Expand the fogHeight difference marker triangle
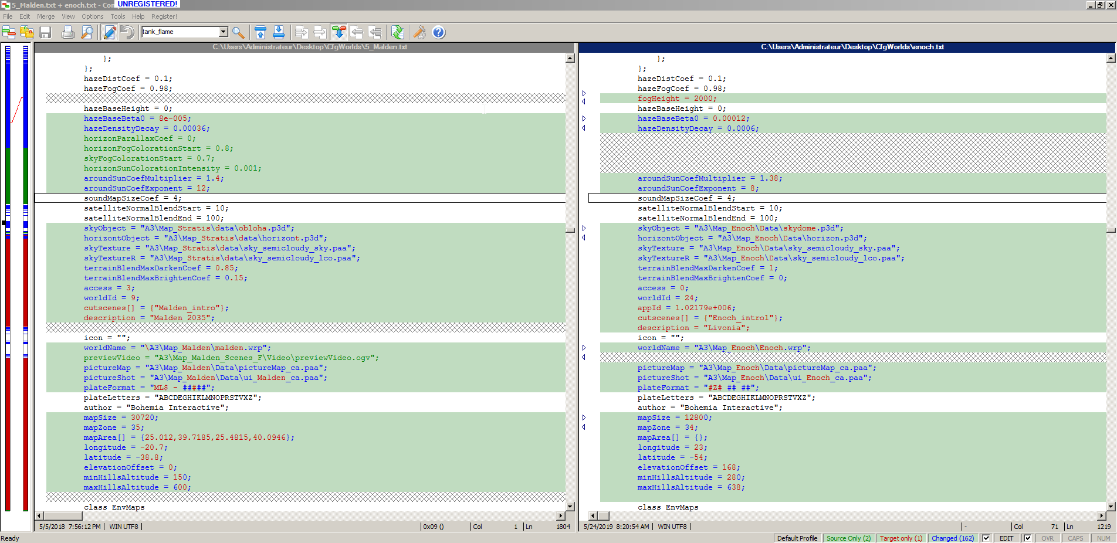1117x543 pixels. click(584, 93)
